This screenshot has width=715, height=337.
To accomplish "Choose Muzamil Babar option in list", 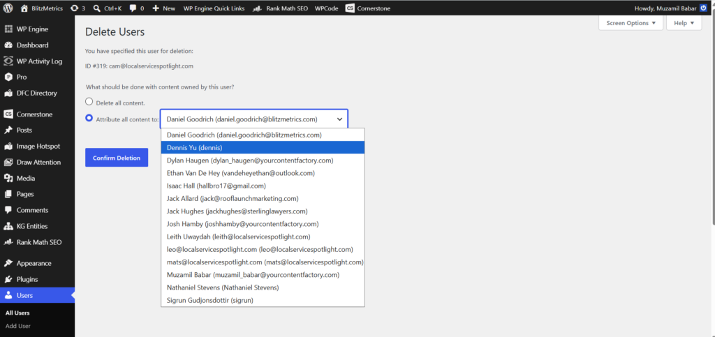I will (263, 275).
